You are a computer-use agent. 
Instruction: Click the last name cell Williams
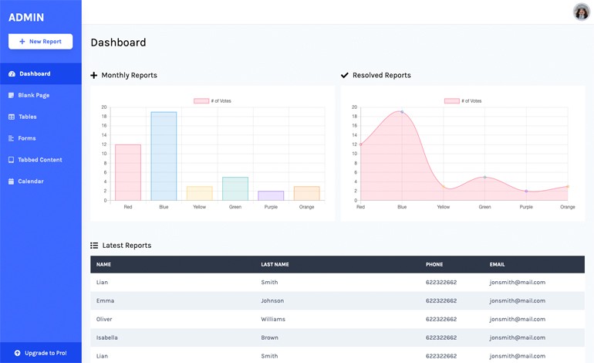(x=273, y=319)
